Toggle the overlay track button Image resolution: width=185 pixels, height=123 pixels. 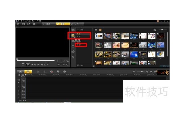[23, 87]
